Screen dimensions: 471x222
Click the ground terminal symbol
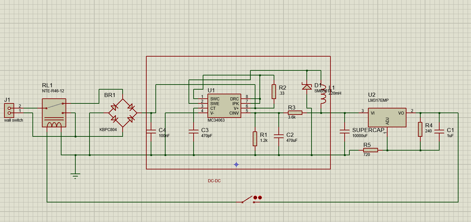(75, 176)
